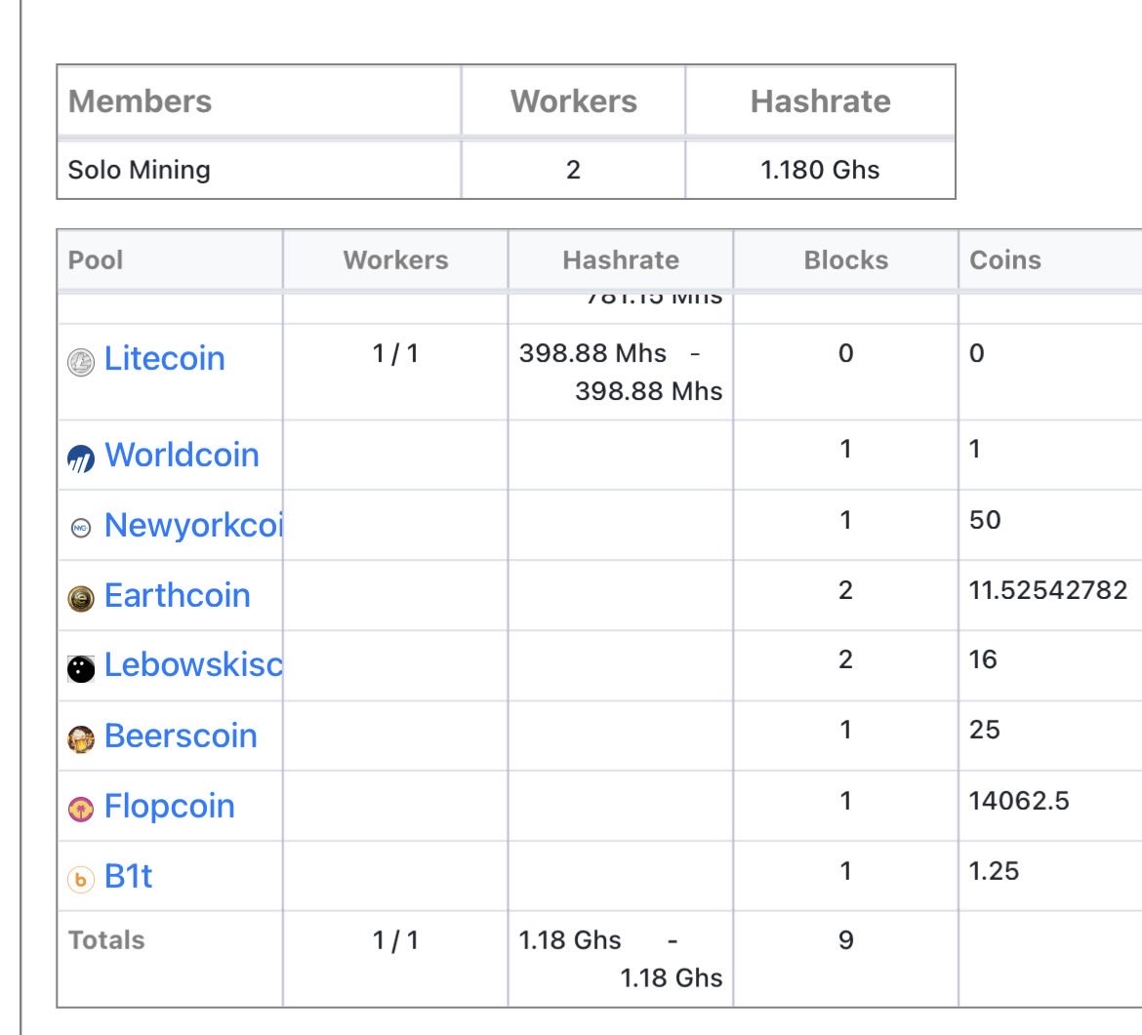
Task: Open the Worldcoin pool page
Action: [182, 454]
